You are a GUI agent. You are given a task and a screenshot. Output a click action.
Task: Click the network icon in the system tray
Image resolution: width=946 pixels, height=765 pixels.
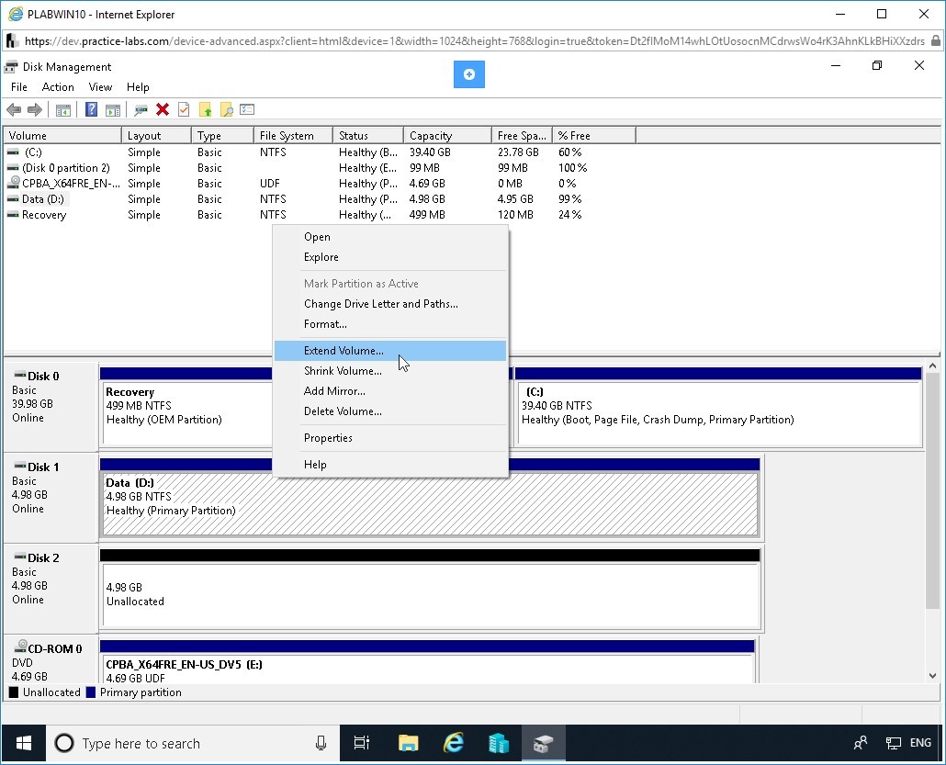coord(893,743)
